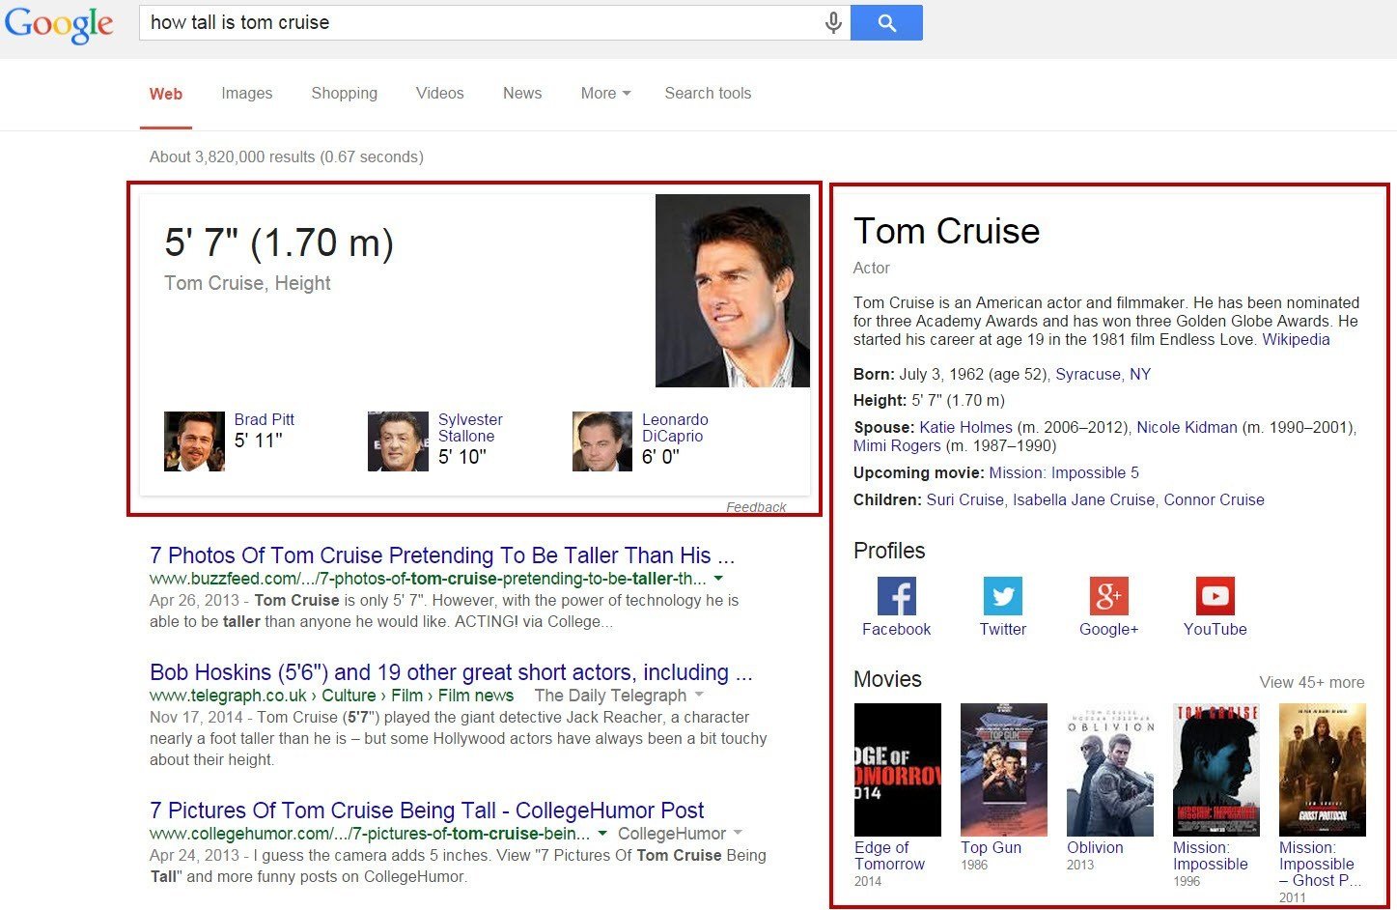Expand buzzfeed result URL dropdown arrow

pyautogui.click(x=718, y=579)
